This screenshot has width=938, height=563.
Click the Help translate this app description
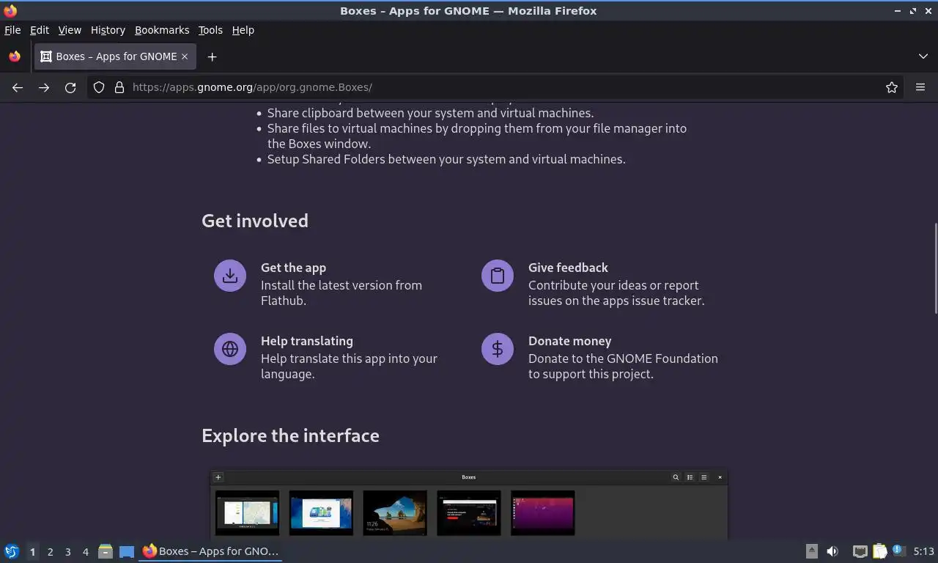pyautogui.click(x=349, y=367)
